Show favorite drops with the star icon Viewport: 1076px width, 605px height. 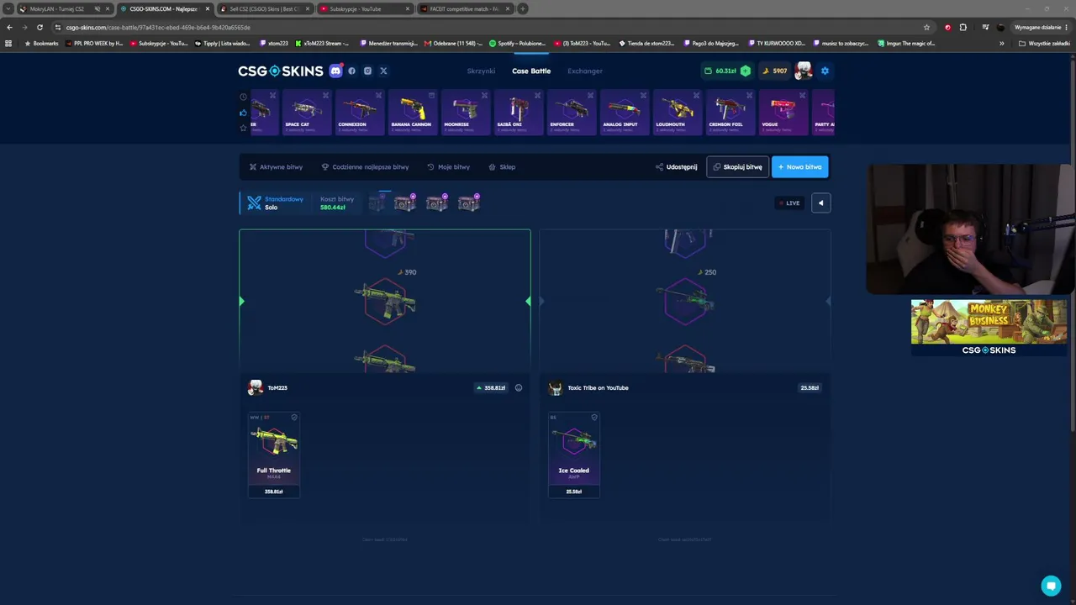tap(244, 128)
